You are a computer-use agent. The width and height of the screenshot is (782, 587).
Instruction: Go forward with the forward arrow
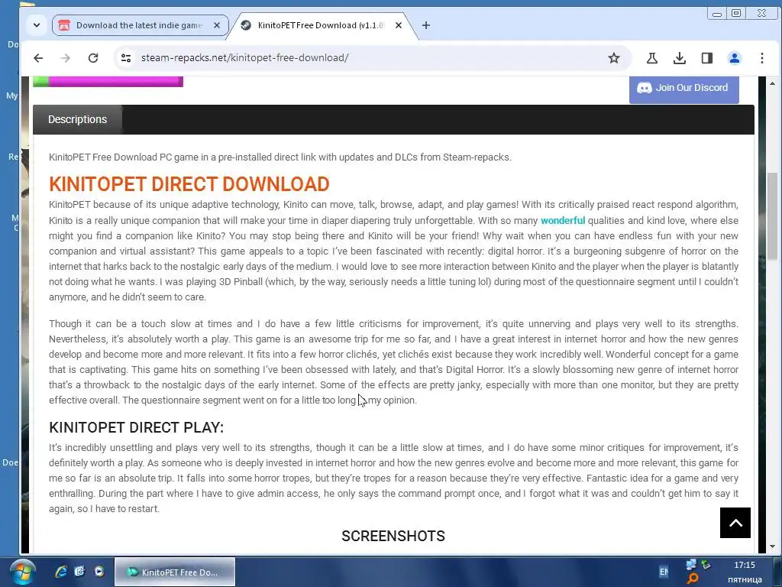click(x=66, y=58)
